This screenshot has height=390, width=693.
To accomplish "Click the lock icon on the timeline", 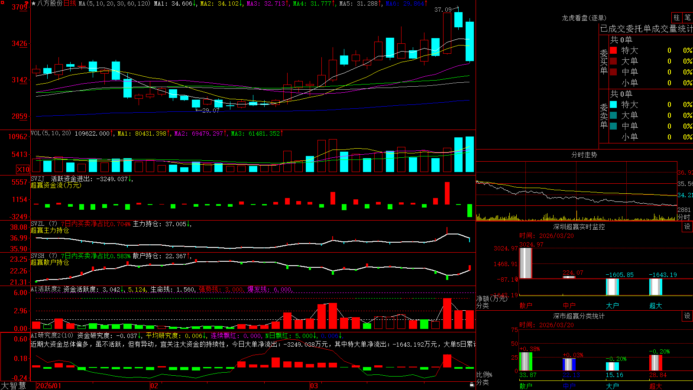I will (472, 384).
